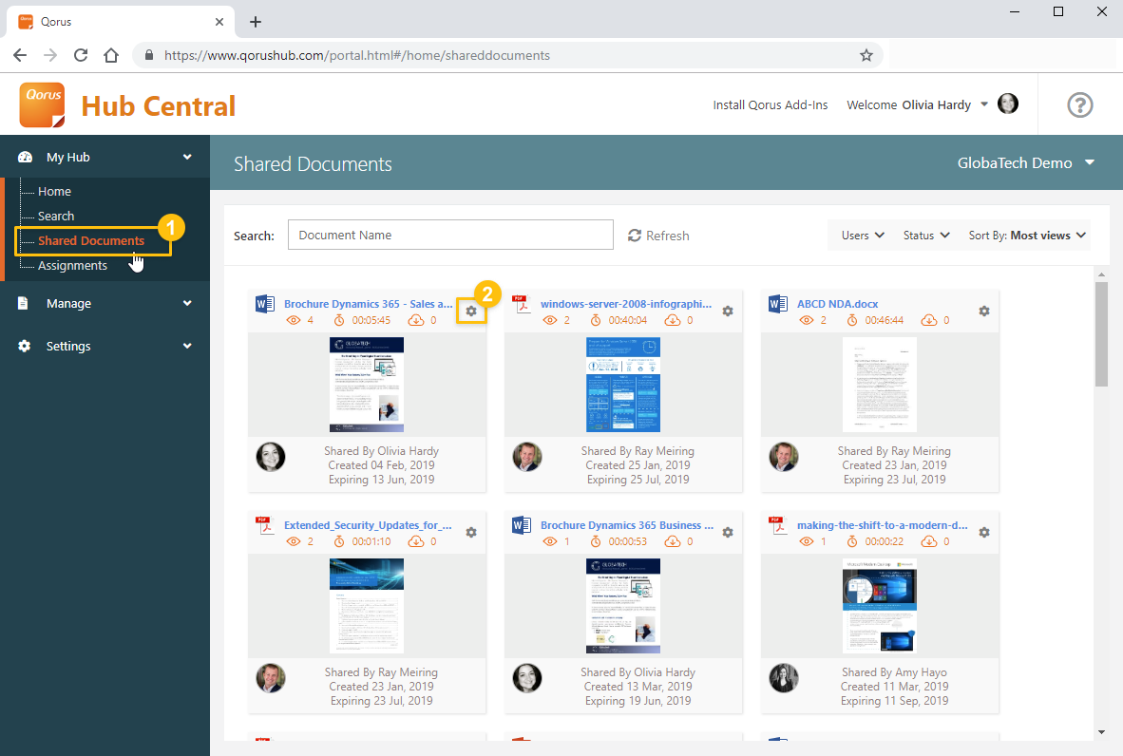Click 'Shared By Amy Hayo' text

click(x=895, y=672)
